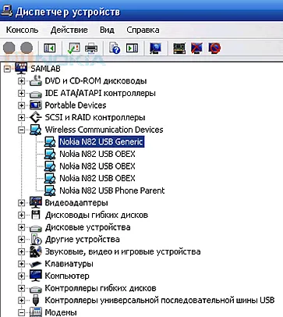283x317 pixels.
Task: Expand DVD и CD-ROM дисководы
Action: pos(22,81)
